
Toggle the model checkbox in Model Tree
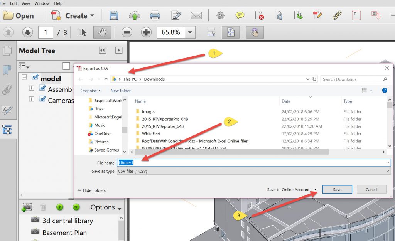pos(35,77)
